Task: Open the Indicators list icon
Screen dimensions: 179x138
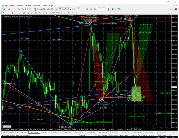Action: (x=108, y=9)
